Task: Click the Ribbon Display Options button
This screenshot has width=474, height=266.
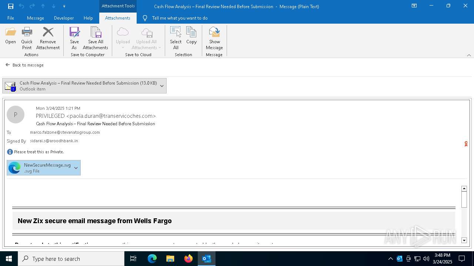Action: pyautogui.click(x=414, y=6)
